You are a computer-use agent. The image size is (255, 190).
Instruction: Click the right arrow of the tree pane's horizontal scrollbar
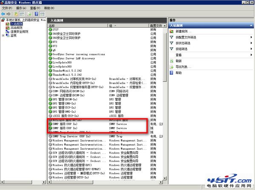click(43, 182)
